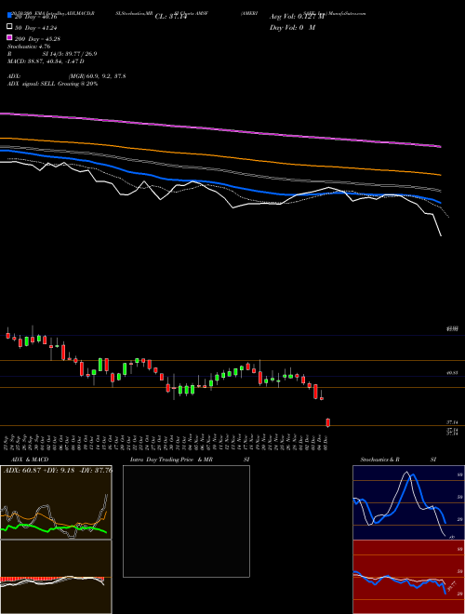This screenshot has height=614, width=465.
Task: Click the magenta 200 Day legend swatch
Action: 9,38
